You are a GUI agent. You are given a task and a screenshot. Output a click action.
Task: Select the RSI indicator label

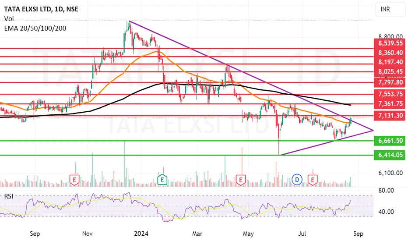[x=9, y=196]
